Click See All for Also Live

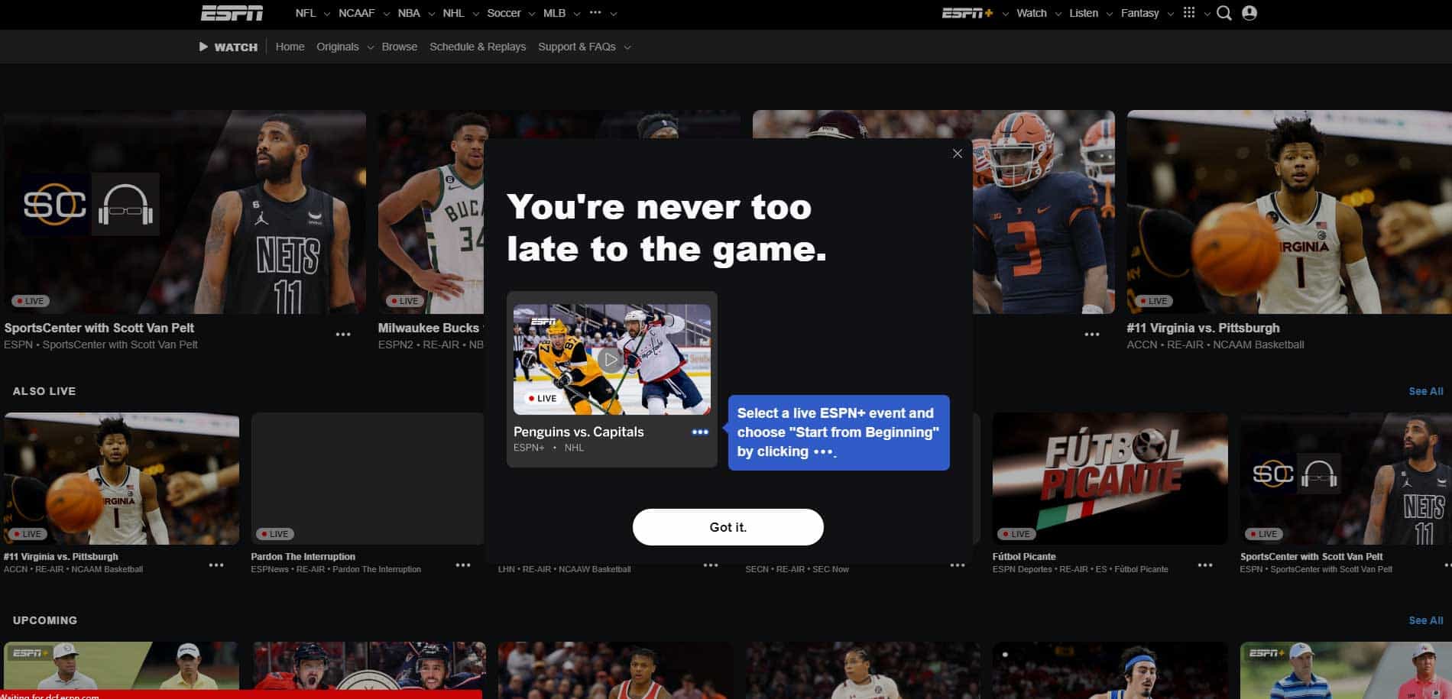point(1425,391)
